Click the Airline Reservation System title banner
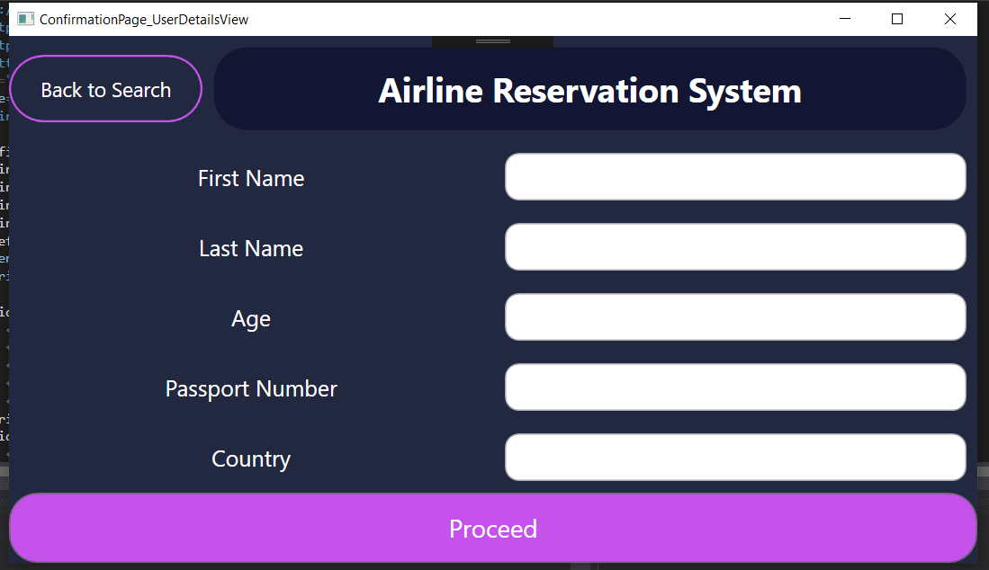 tap(589, 89)
